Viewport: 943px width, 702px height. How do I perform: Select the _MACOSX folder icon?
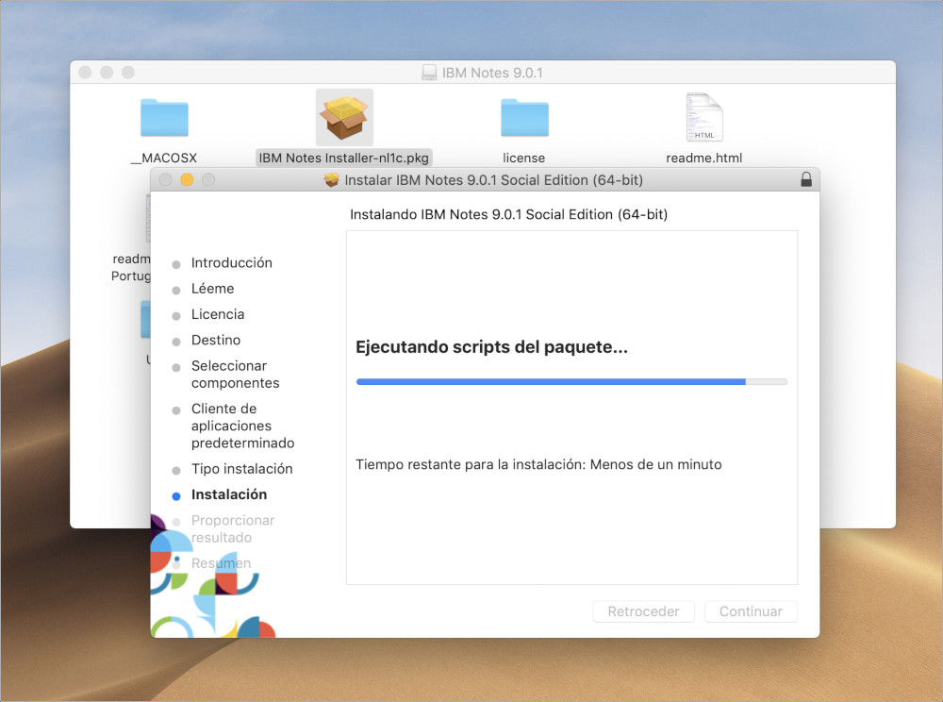click(x=164, y=118)
